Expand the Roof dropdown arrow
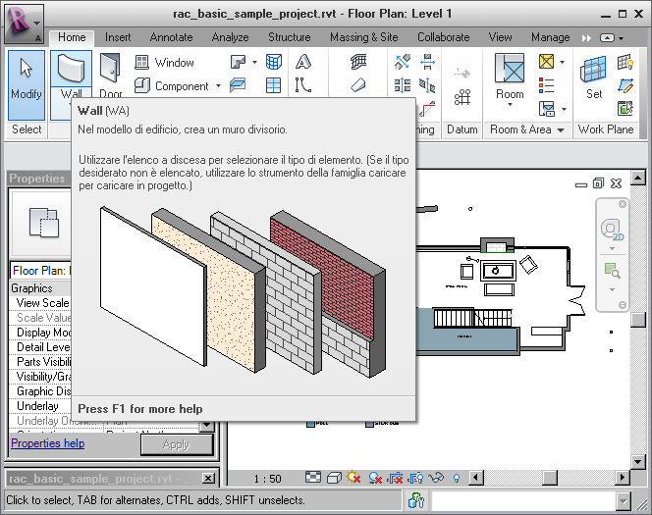 click(254, 63)
